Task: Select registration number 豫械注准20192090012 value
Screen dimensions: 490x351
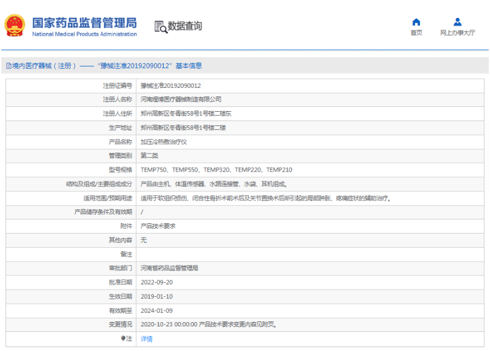Action: (x=171, y=86)
